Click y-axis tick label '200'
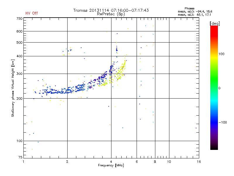This screenshot has height=176, width=234. click(19, 99)
